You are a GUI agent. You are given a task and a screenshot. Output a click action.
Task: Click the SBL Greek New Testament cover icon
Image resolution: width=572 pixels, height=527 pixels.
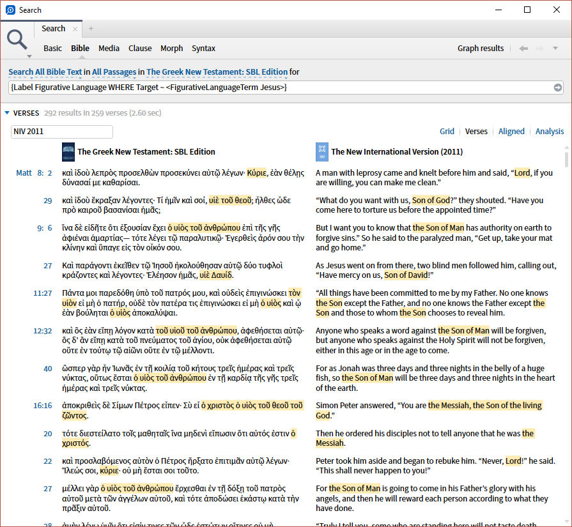68,152
